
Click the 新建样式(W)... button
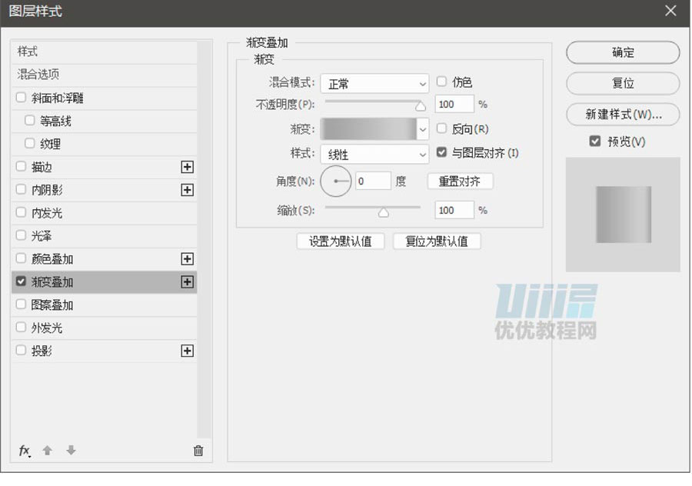click(623, 115)
